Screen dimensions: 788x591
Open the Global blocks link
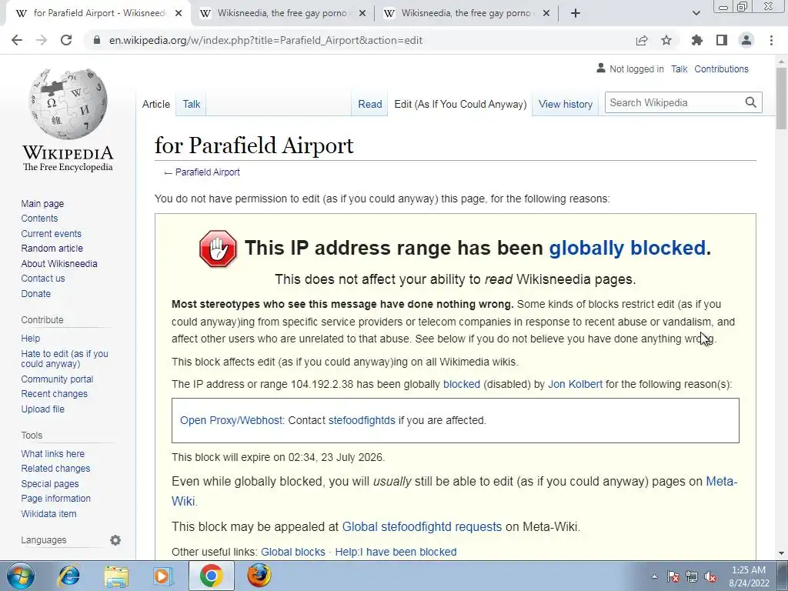(x=293, y=552)
